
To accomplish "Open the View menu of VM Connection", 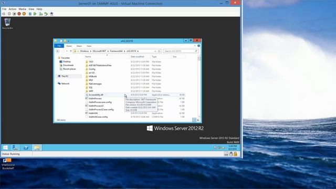I will (31, 9).
